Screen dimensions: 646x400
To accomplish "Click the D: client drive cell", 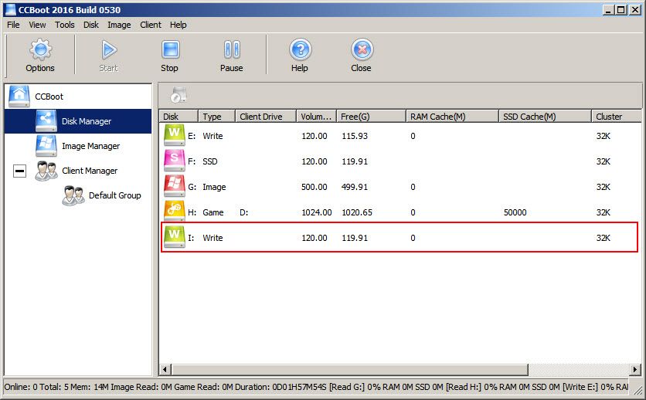I will (244, 212).
